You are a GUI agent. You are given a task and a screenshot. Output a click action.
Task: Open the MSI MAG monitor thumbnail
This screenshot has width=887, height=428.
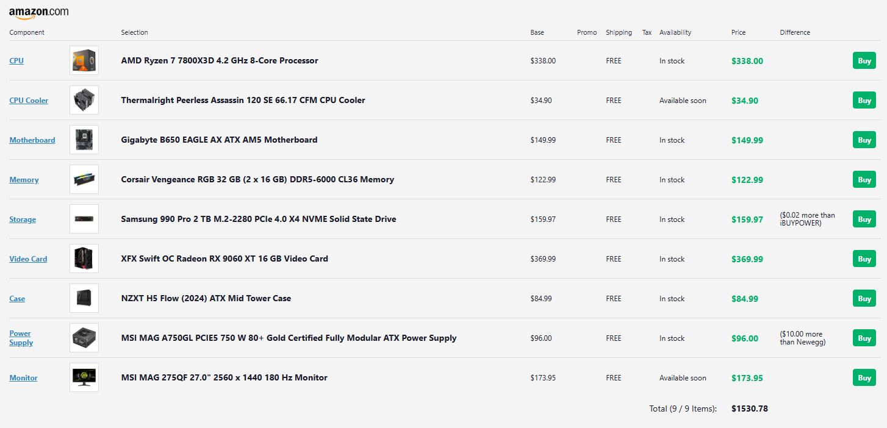pos(84,378)
